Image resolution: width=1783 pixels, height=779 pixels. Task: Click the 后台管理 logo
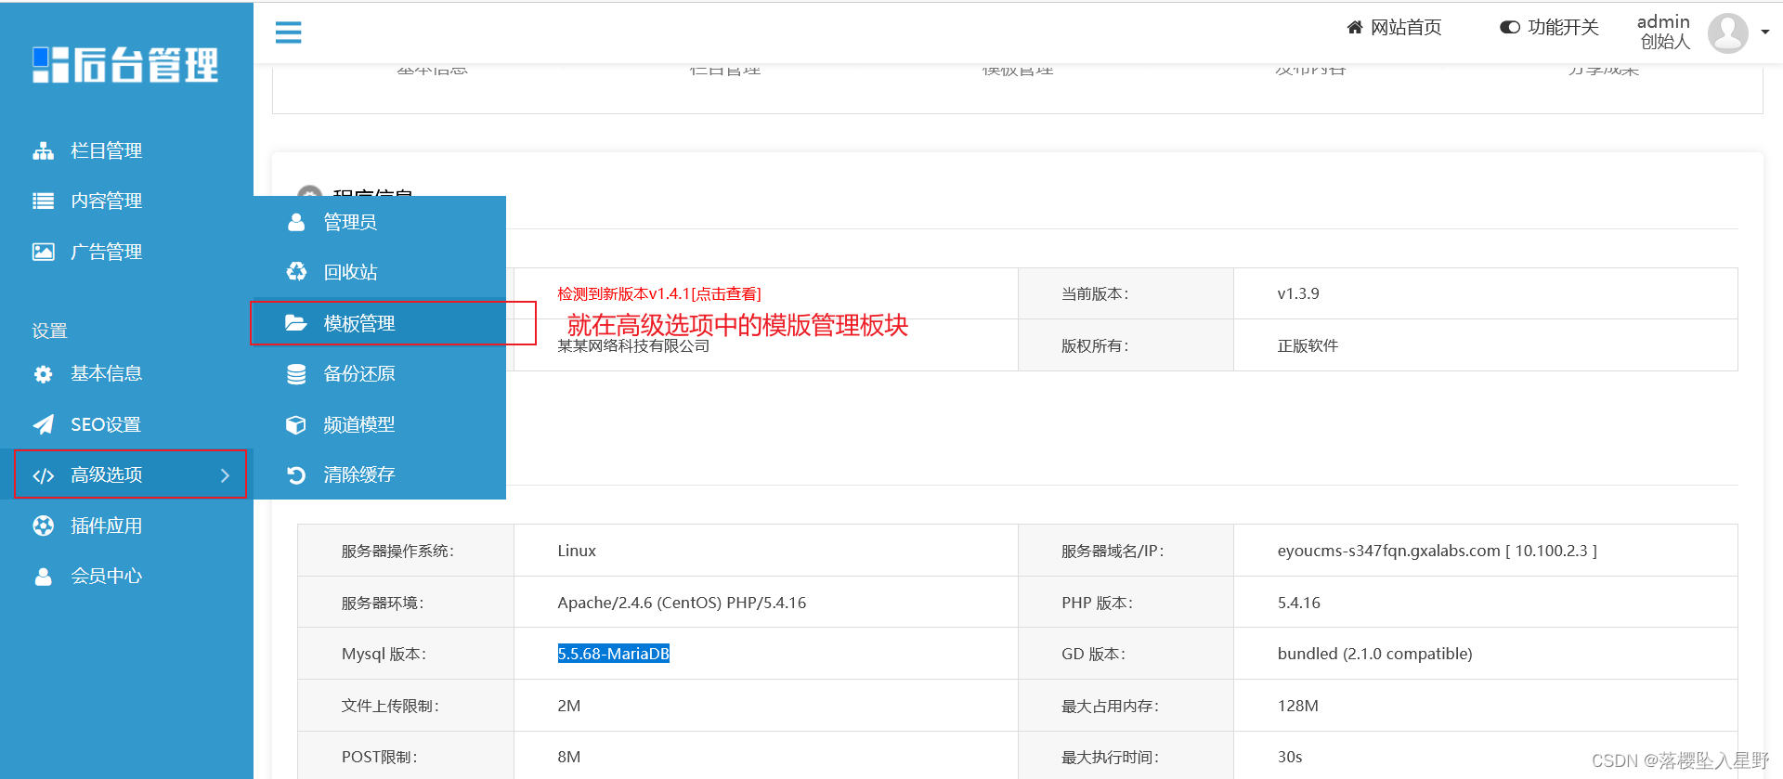[x=125, y=65]
